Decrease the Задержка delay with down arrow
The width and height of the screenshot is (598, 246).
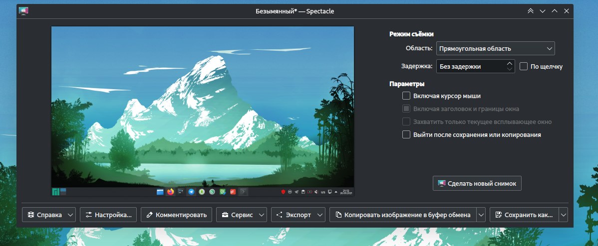click(x=510, y=69)
